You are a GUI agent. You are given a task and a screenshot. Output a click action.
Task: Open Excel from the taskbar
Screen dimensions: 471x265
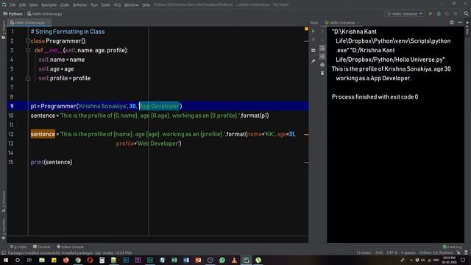pos(174,260)
